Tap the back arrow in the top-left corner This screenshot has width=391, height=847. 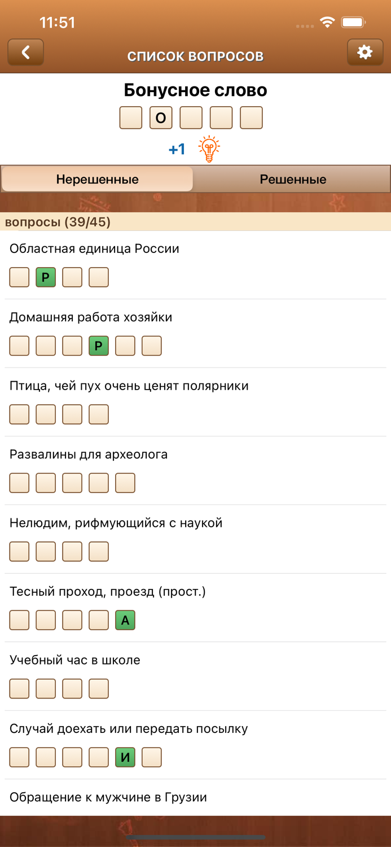pos(25,52)
